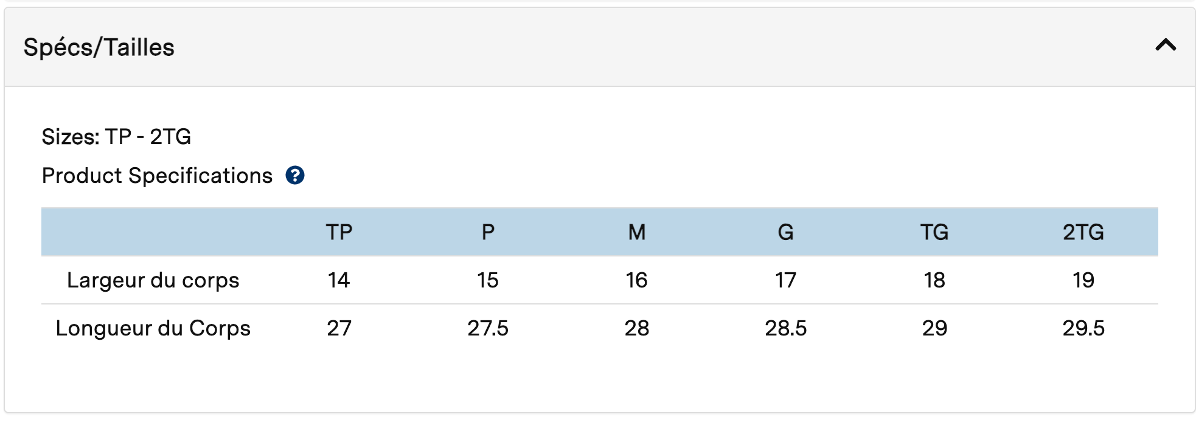Click the Product Specifications label
1196x423 pixels.
point(157,176)
